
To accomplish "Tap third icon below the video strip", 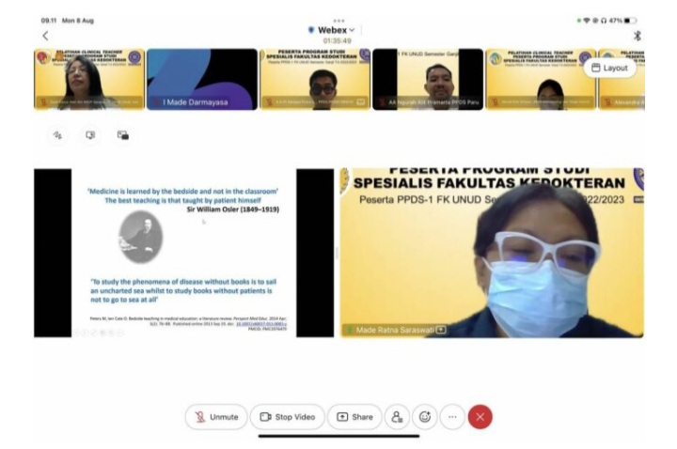I will pyautogui.click(x=123, y=135).
